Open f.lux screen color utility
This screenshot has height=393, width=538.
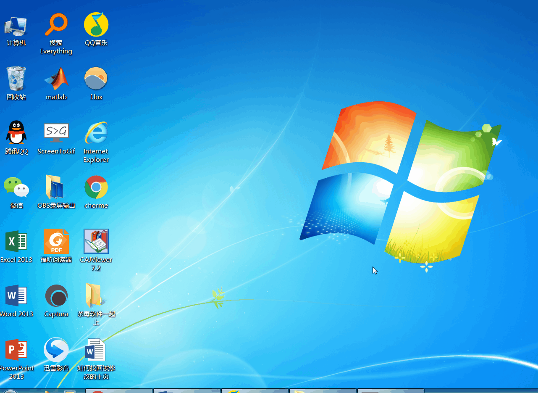coord(96,78)
